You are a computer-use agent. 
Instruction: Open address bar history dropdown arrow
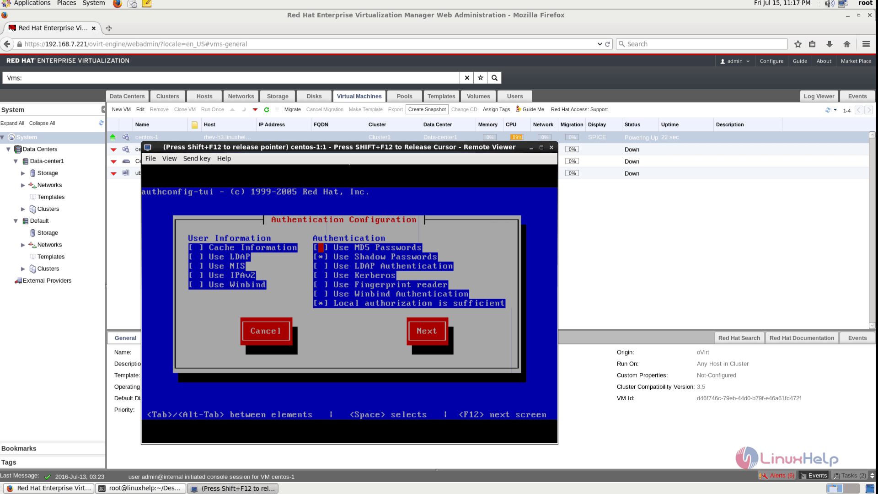[x=600, y=44]
